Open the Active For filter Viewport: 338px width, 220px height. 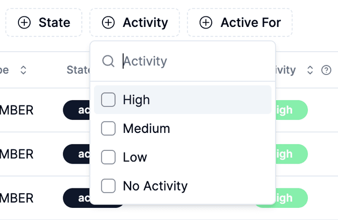(240, 23)
